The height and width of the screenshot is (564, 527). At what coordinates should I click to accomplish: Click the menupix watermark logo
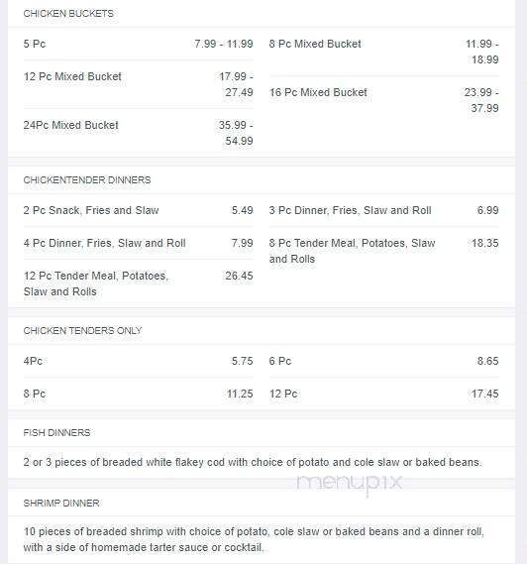(x=350, y=484)
